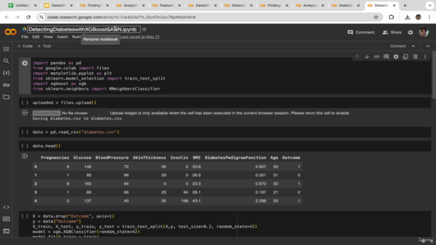Open the browser tab search dropdown
The width and height of the screenshot is (436, 245).
tap(430, 5)
